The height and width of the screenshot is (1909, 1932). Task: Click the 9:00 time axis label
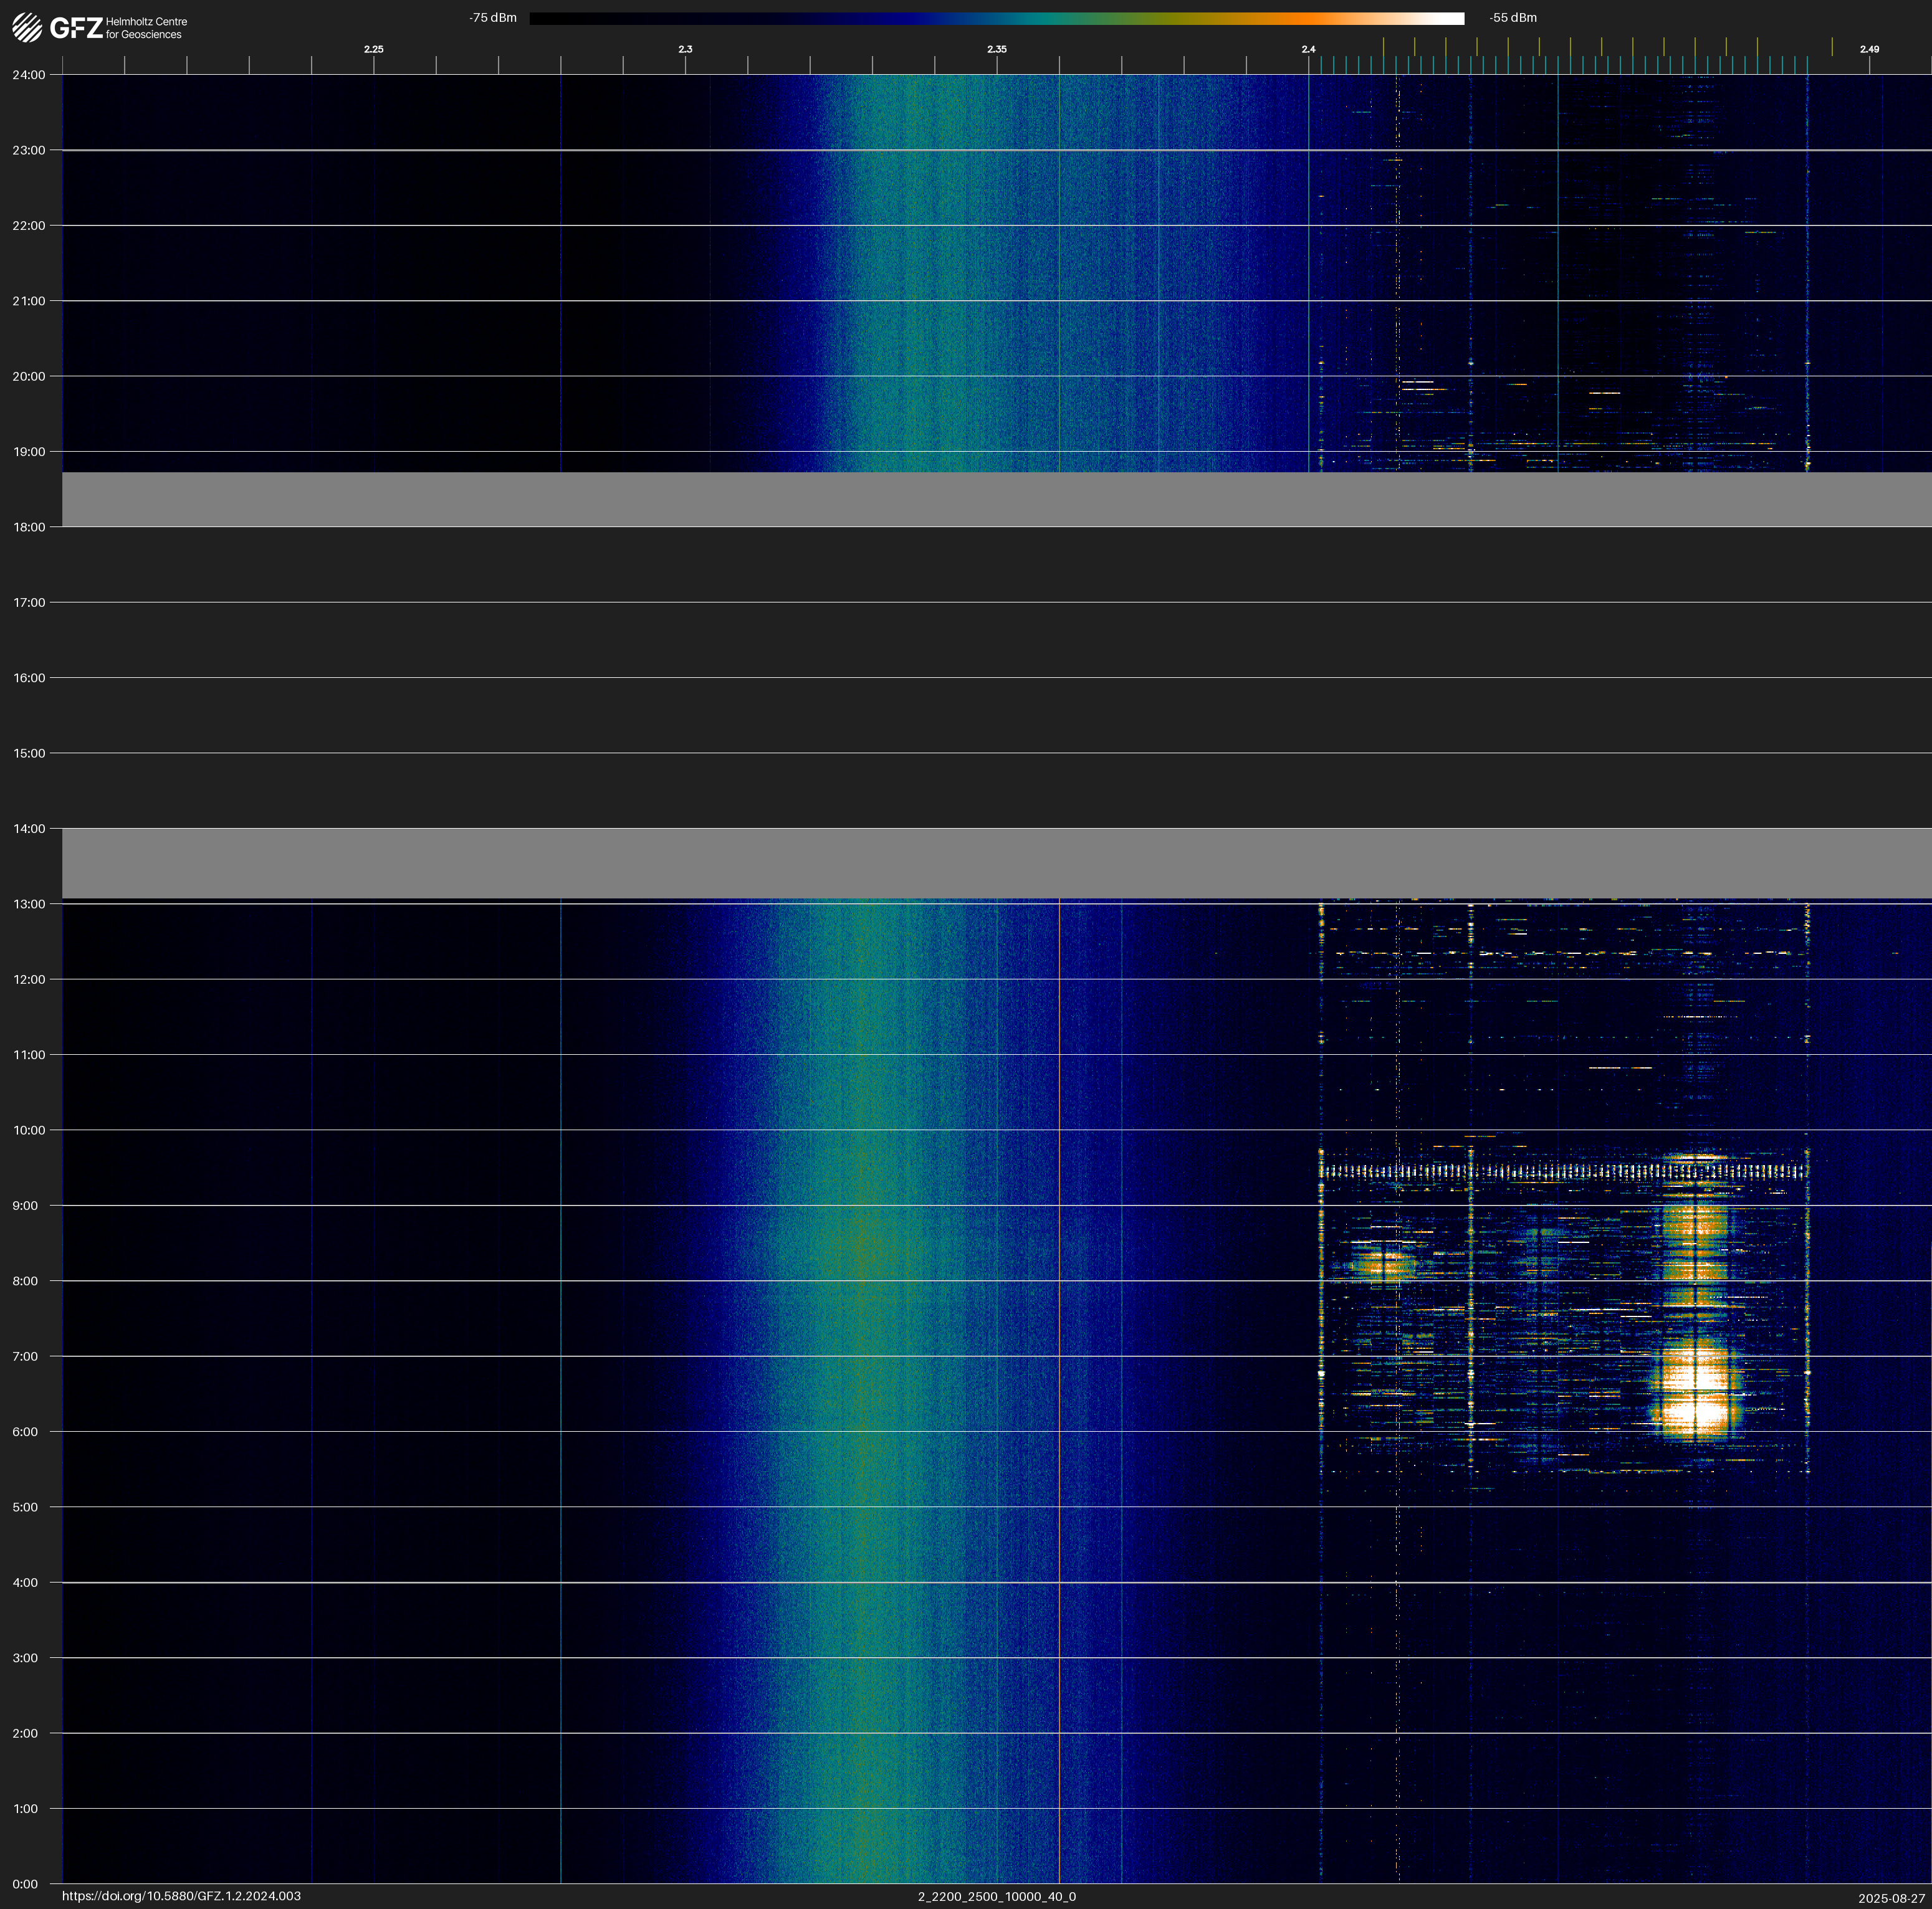[25, 1206]
